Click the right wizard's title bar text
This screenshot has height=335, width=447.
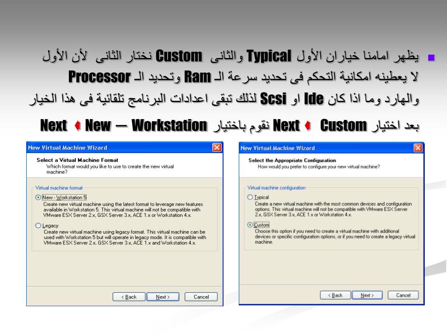click(x=278, y=148)
